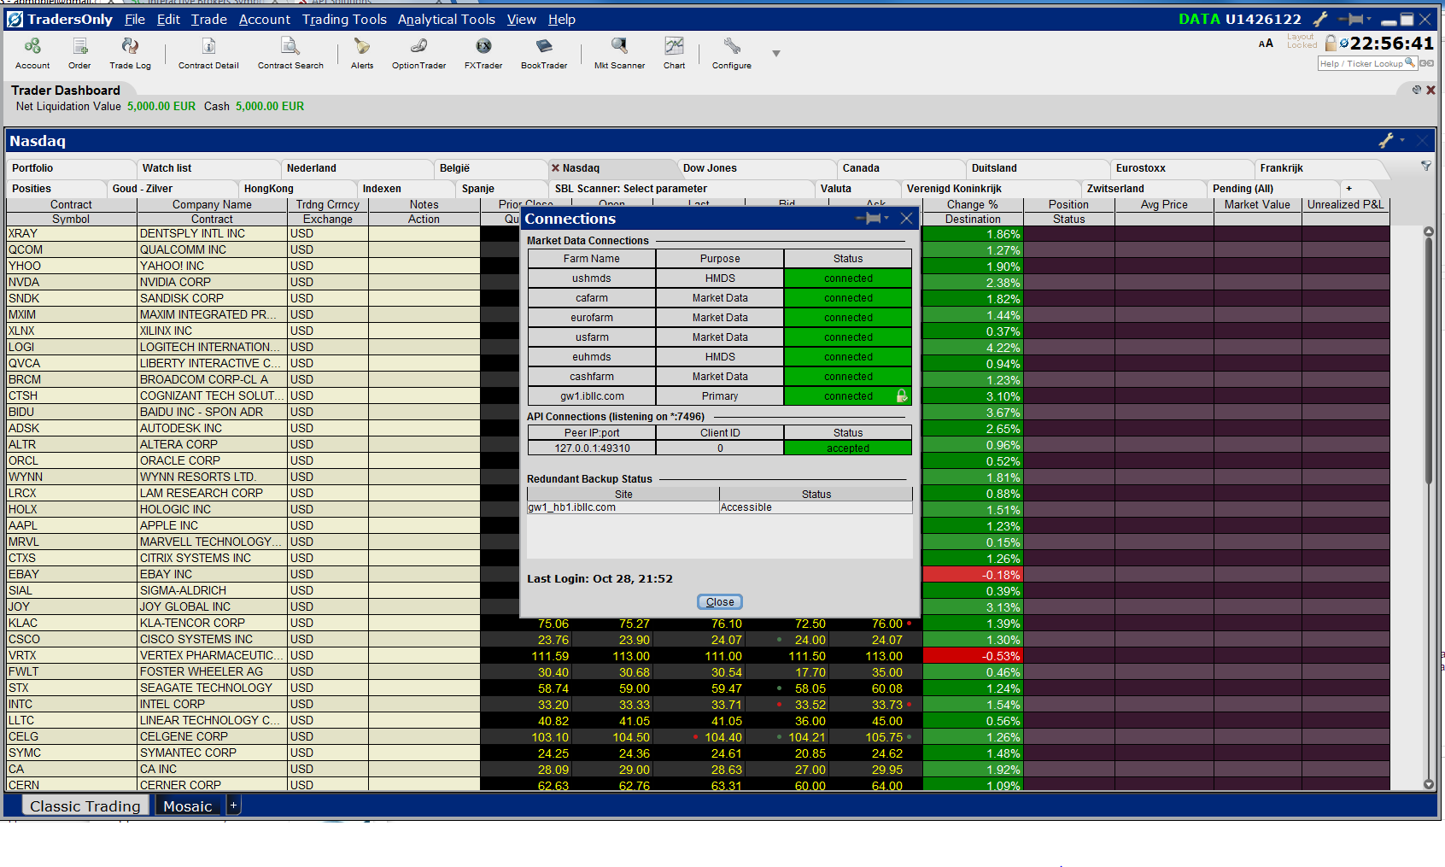Open the Trade menu
The image size is (1445, 867).
point(209,19)
